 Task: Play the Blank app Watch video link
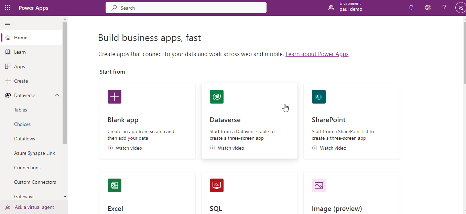pyautogui.click(x=128, y=148)
